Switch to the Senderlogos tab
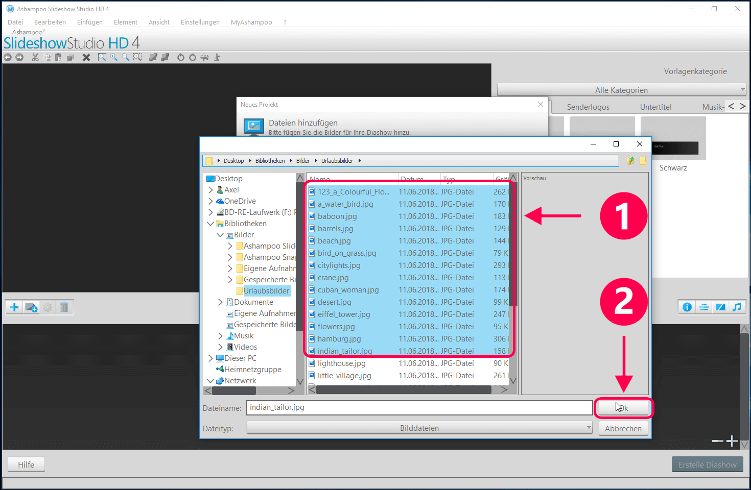The width and height of the screenshot is (751, 490). 588,107
